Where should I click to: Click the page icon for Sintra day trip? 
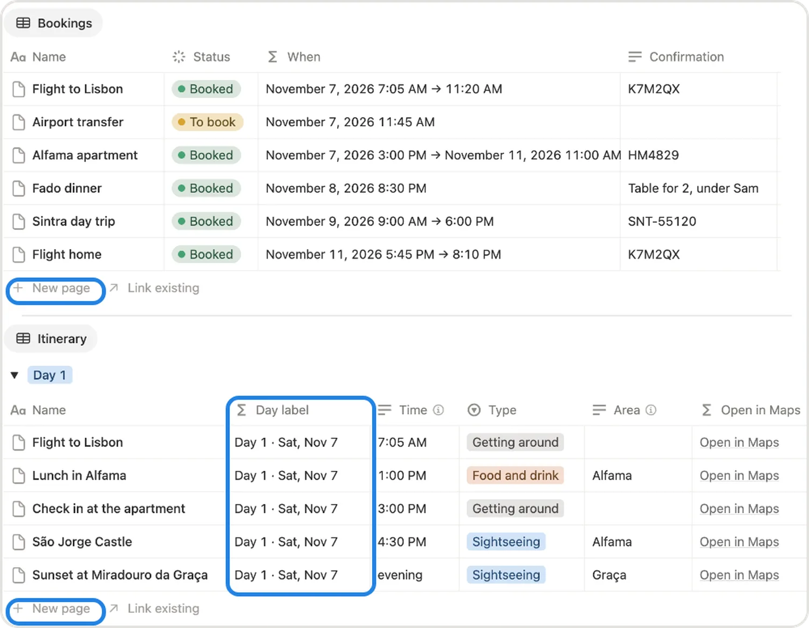pyautogui.click(x=19, y=221)
